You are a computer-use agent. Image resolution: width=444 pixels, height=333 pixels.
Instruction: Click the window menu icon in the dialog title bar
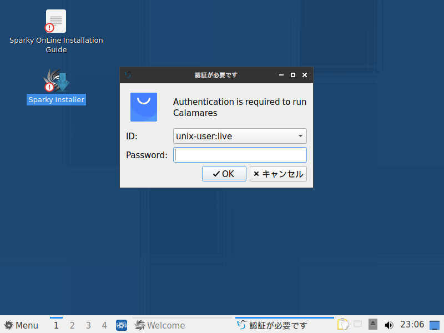tap(128, 75)
